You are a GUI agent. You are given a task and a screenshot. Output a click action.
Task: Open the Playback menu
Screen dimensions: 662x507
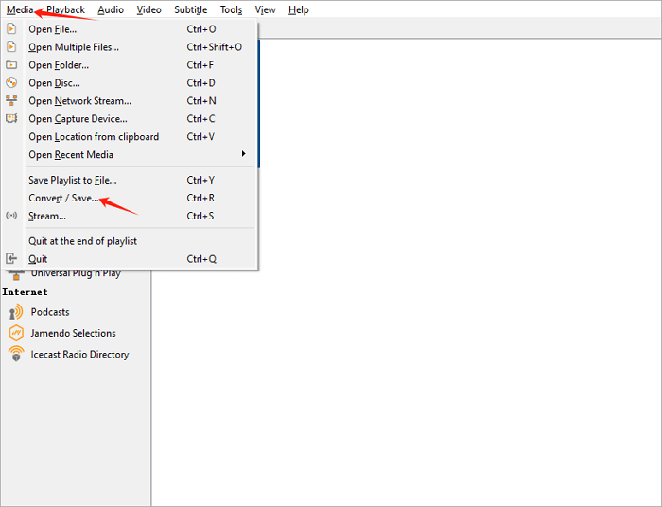coord(65,9)
